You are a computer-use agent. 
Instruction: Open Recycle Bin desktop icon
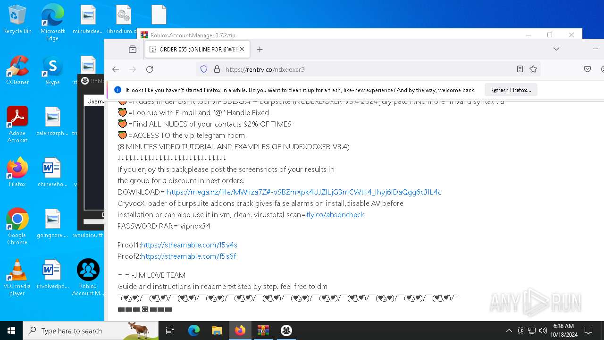17,20
